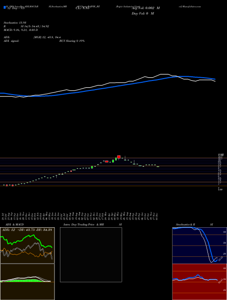The width and height of the screenshot is (227, 300).
Task: Click the 'CL: 8.35' closing price text
Action: (x=83, y=9)
